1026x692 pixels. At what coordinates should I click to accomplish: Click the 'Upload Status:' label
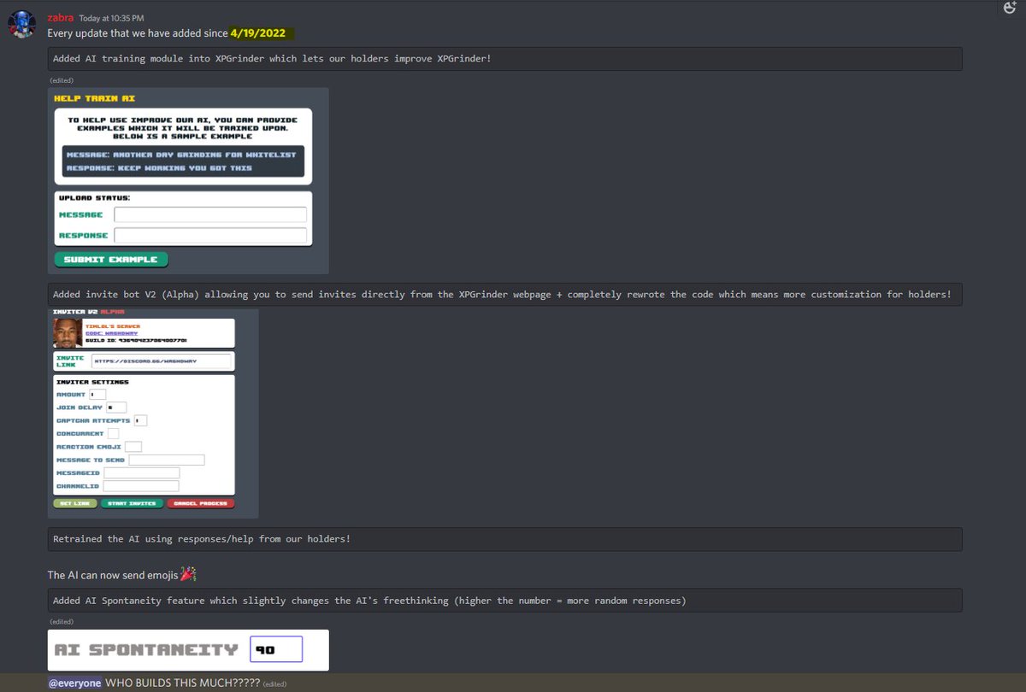[x=94, y=197]
